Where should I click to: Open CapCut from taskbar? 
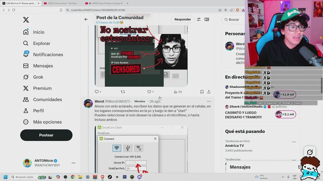click(117, 177)
